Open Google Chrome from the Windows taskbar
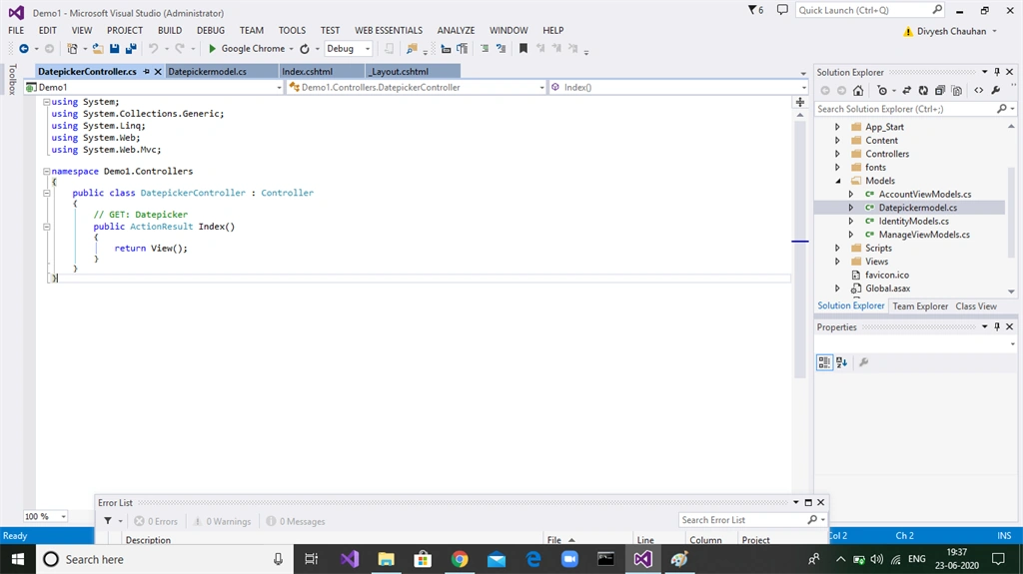The width and height of the screenshot is (1023, 574). pos(460,559)
